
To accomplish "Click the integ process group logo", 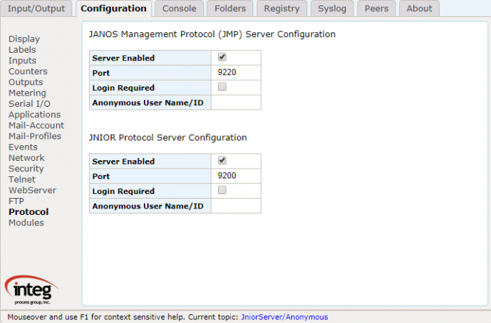I will click(x=32, y=290).
